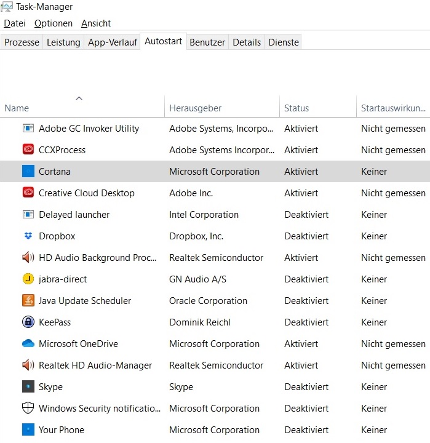Switch to the Dienste tab
Viewport: 430px width, 443px height.
click(284, 42)
